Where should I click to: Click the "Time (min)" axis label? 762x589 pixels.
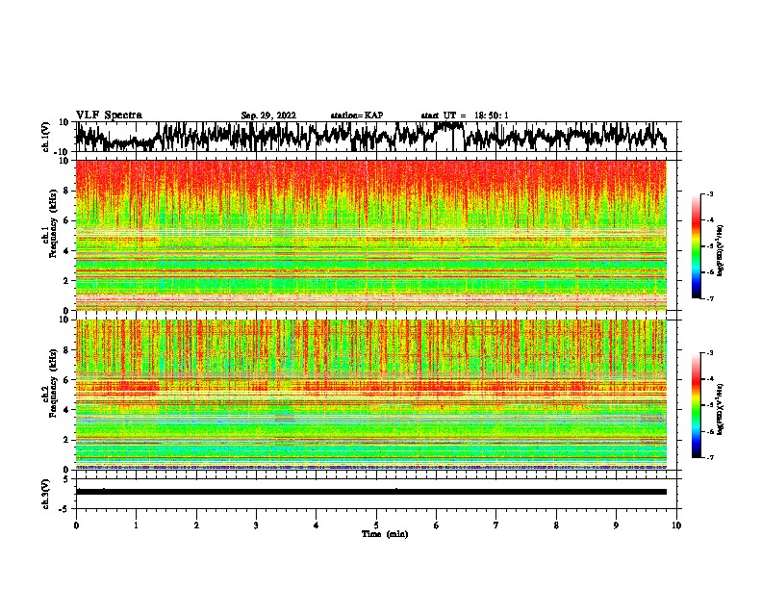click(385, 534)
